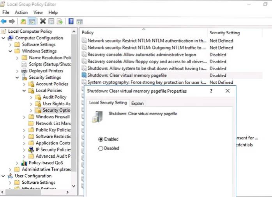Click the Back arrow toolbar icon
Screen dimensions: 272x197
(4, 21)
